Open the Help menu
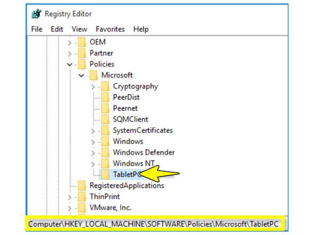Viewport: 320px width, 235px height. pos(141,29)
